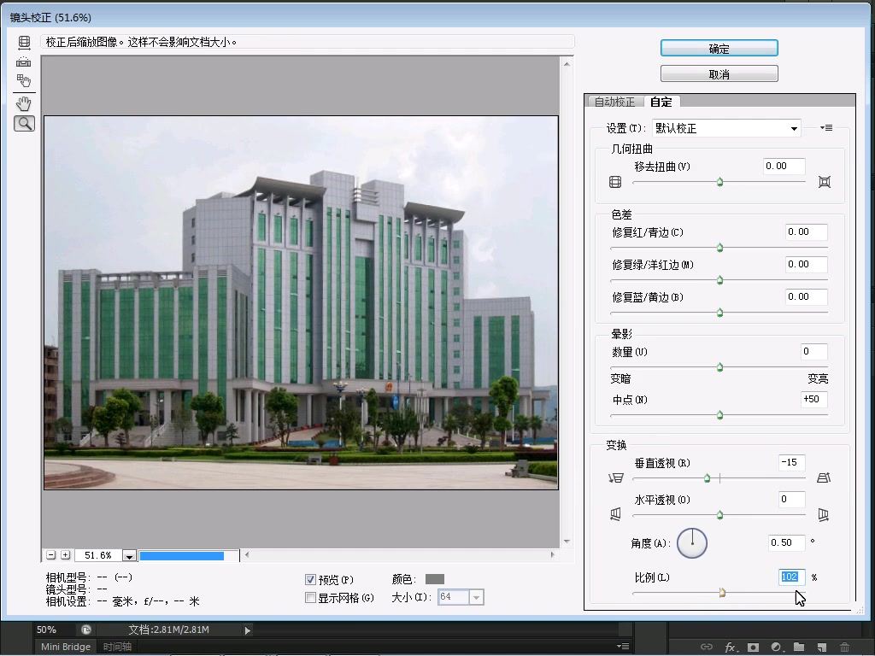The width and height of the screenshot is (875, 656).
Task: Select the 缩放工具 (Zoom tool)
Action: click(23, 122)
